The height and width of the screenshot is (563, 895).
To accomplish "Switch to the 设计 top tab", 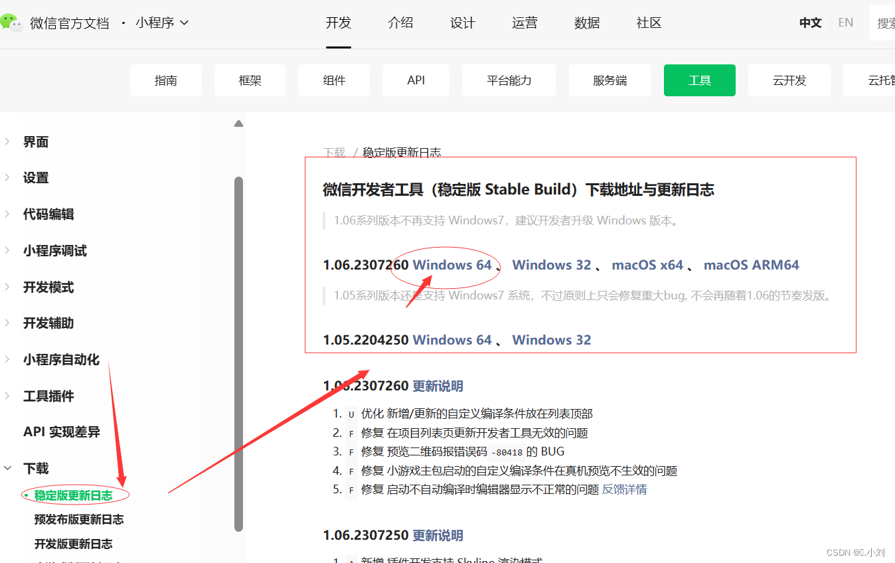I will click(463, 23).
